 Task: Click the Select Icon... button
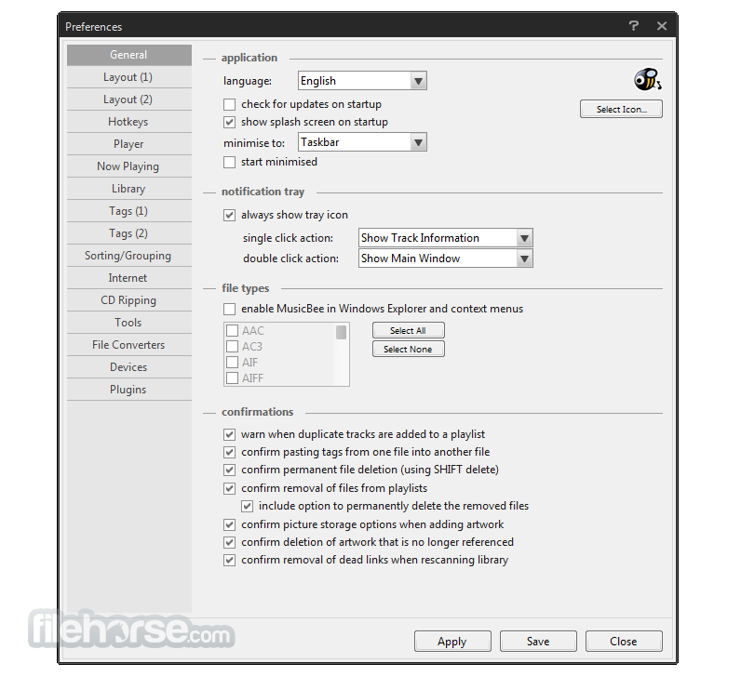point(621,109)
